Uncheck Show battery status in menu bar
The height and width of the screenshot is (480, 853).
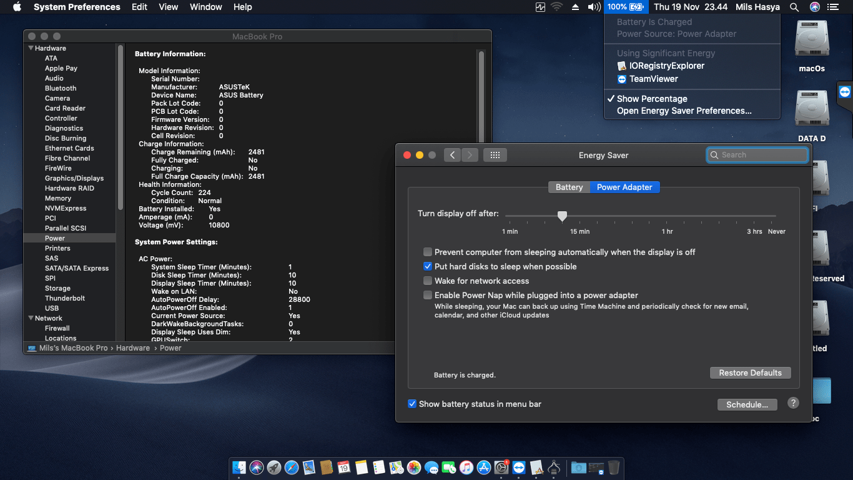point(412,404)
